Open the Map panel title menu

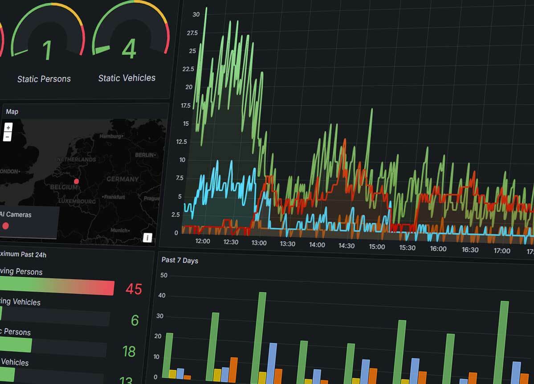click(12, 111)
